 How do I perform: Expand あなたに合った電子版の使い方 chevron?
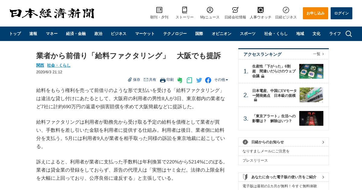coord(323,177)
